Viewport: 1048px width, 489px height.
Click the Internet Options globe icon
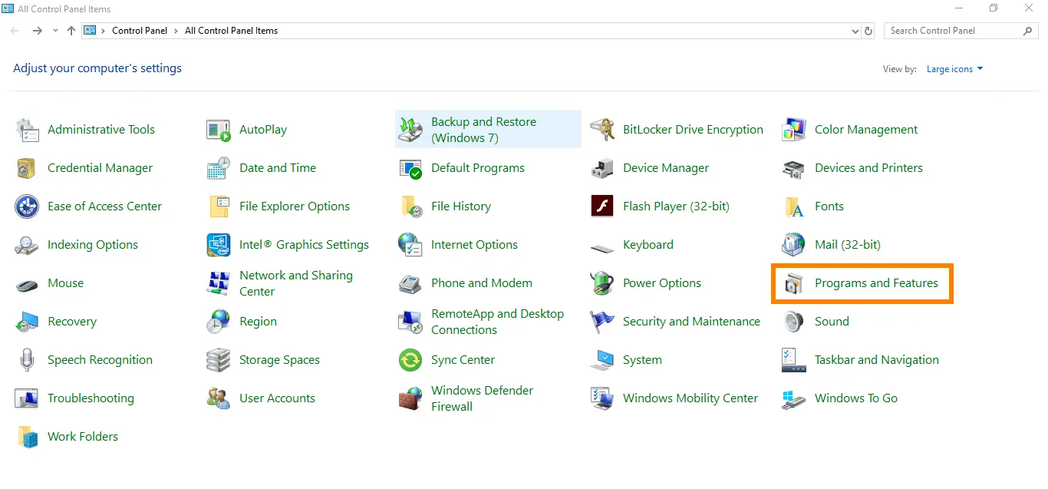point(410,245)
